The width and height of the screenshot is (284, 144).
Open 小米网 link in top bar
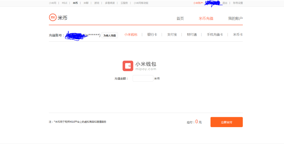tap(52, 3)
